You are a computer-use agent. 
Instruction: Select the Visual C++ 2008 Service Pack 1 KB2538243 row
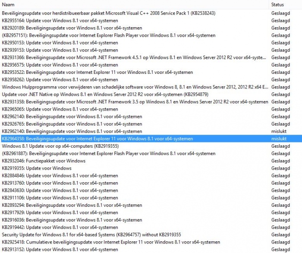(x=151, y=13)
